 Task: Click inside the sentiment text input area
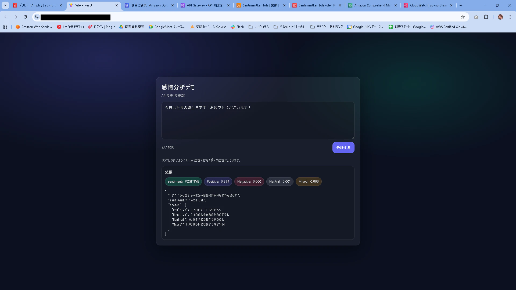(x=258, y=120)
